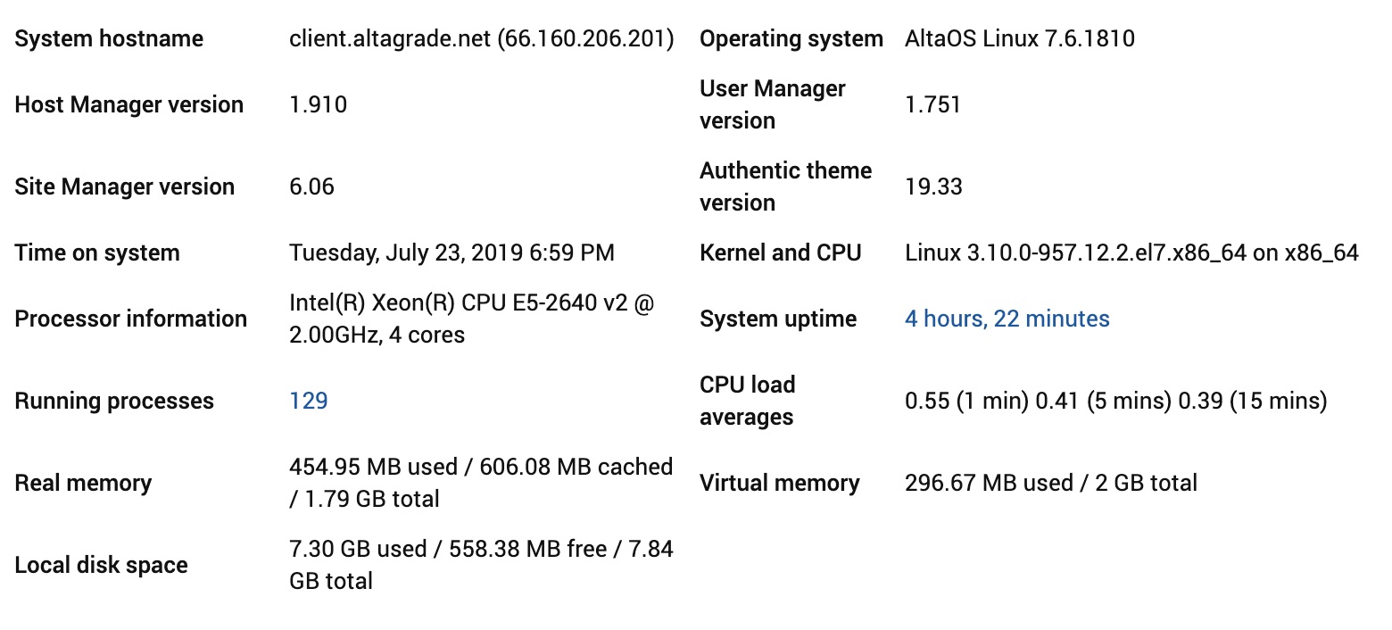This screenshot has height=630, width=1392.
Task: Select the Kernel and CPU version text
Action: [x=1132, y=253]
